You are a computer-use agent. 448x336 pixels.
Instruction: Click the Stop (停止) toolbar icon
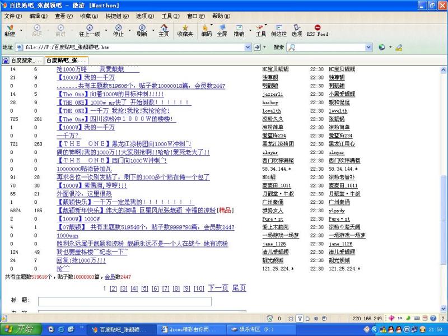pyautogui.click(x=118, y=27)
